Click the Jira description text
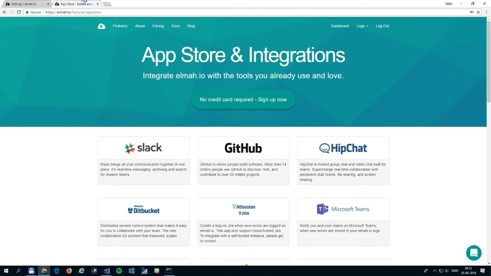The width and height of the screenshot is (491, 276). pos(243,233)
